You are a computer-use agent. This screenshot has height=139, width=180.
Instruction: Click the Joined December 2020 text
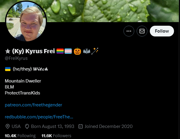pos(109,126)
